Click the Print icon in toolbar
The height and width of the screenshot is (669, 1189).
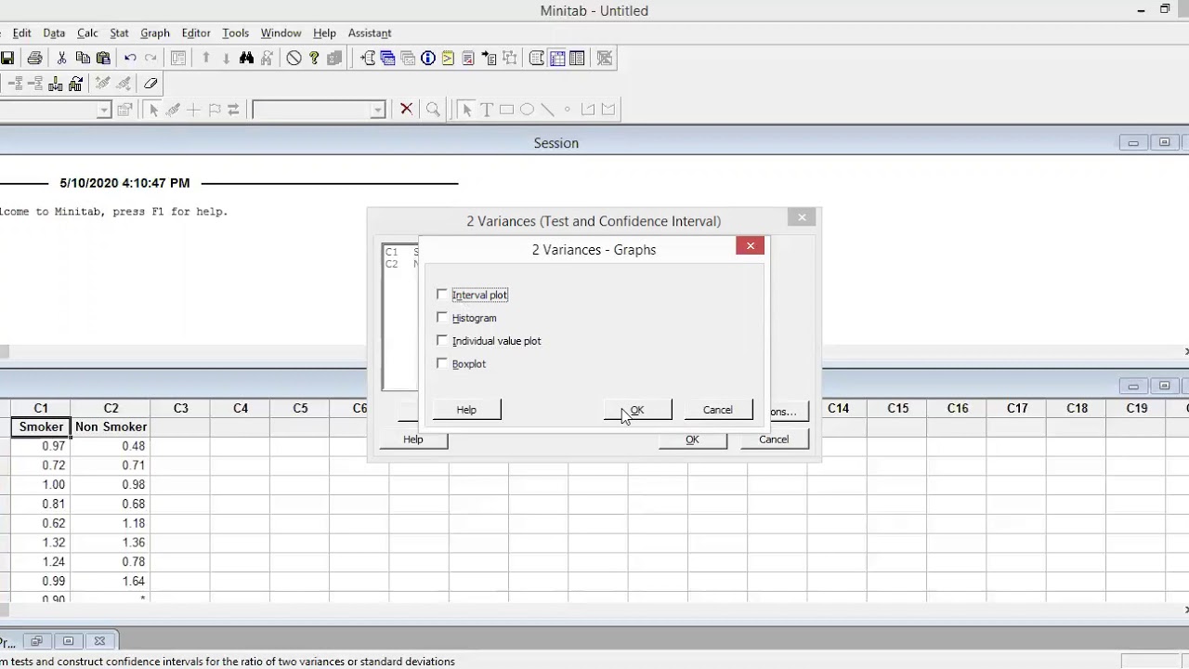point(34,58)
